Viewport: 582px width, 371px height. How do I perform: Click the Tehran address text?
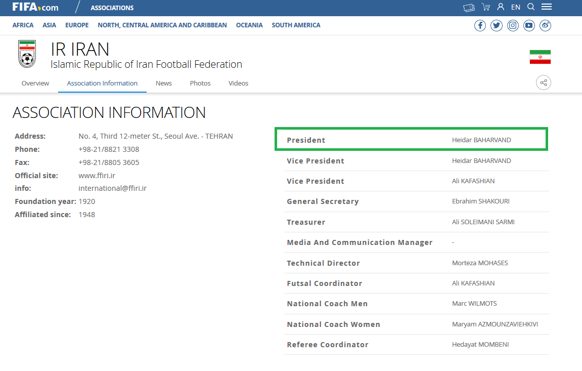[x=156, y=136]
